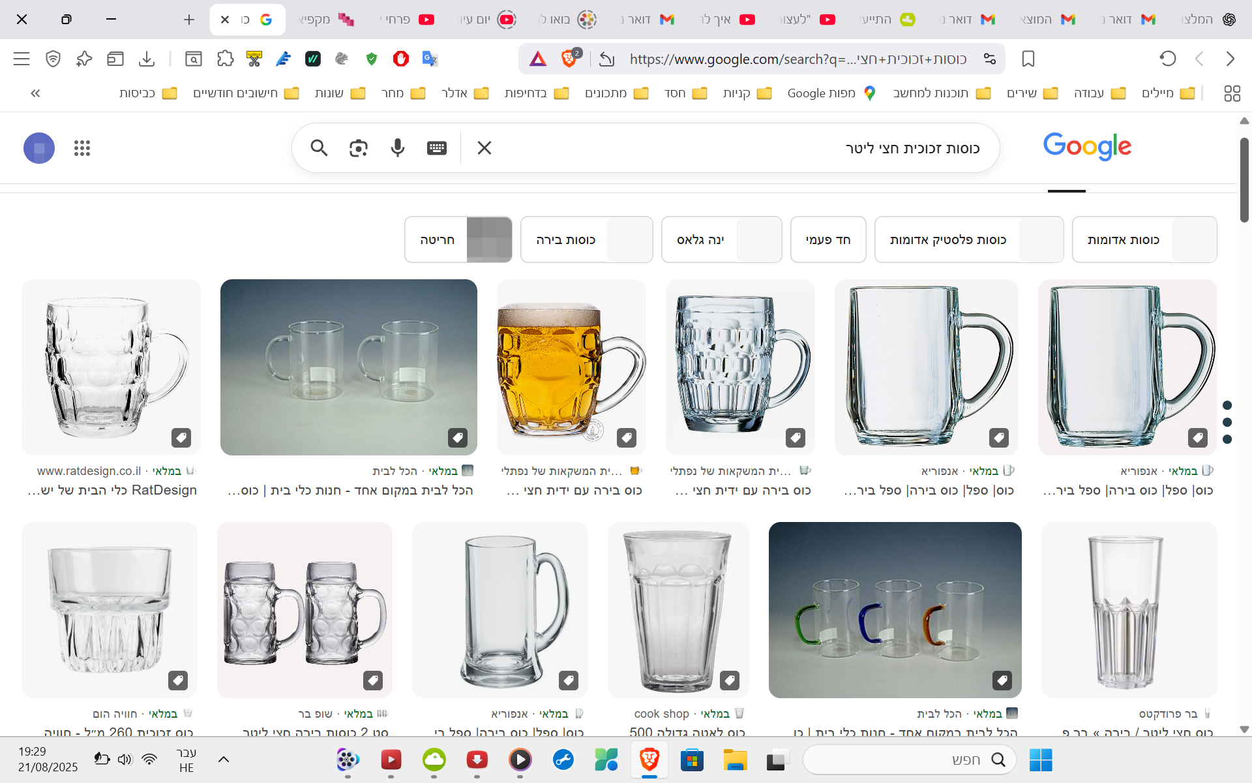Search by image using camera lens icon
The width and height of the screenshot is (1252, 783).
click(x=358, y=148)
